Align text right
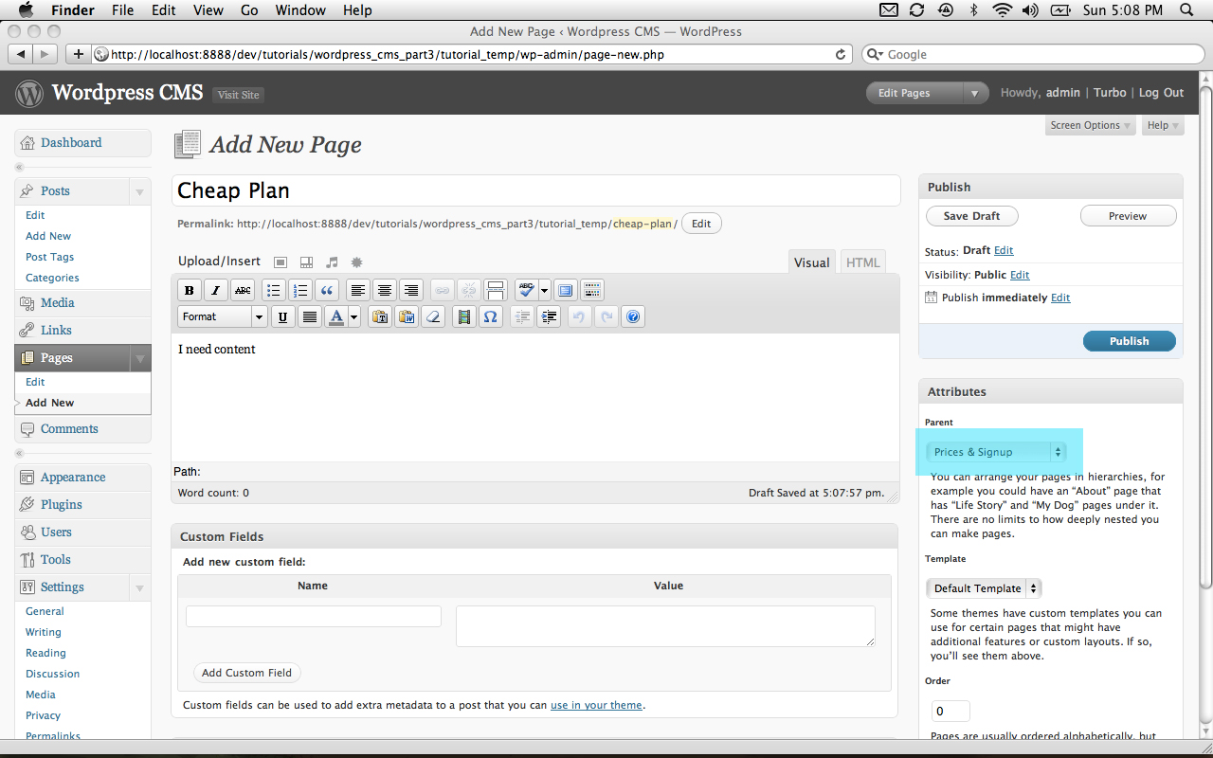 pyautogui.click(x=410, y=290)
